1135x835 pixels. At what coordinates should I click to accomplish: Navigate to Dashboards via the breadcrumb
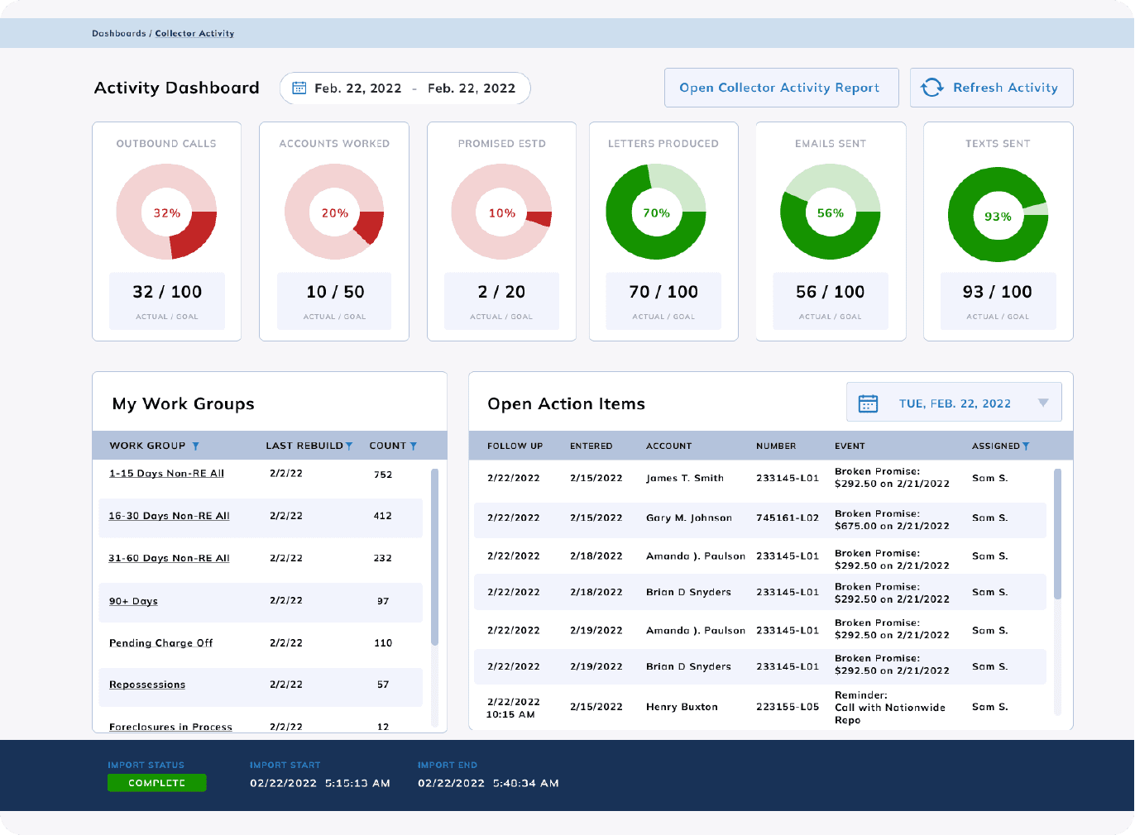118,33
